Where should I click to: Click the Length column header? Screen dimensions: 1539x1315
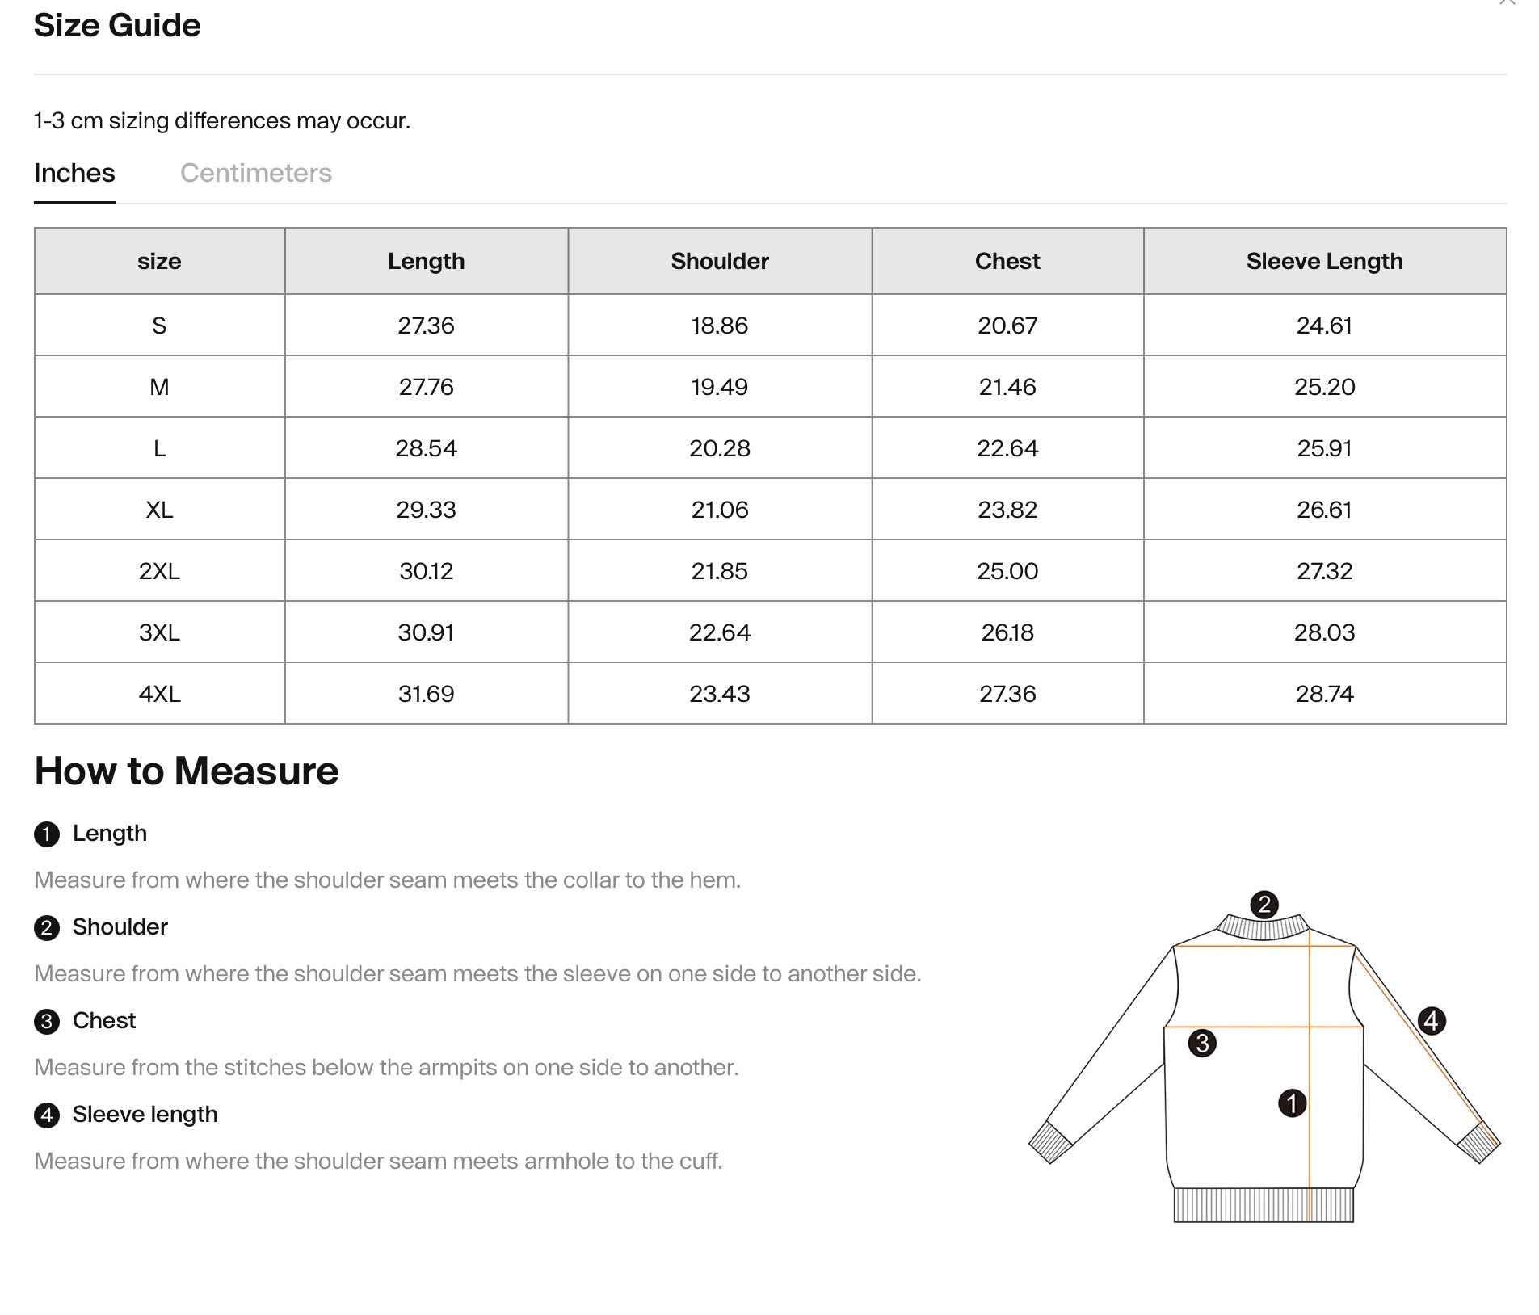[x=427, y=261]
